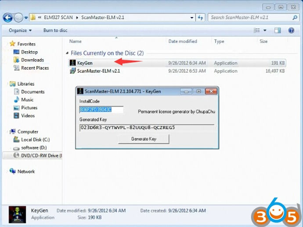Open the view options dropdown arrow
The height and width of the screenshot is (227, 303).
coord(265,31)
